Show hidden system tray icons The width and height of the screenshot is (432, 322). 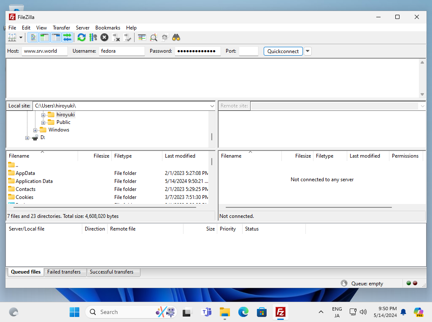pyautogui.click(x=321, y=312)
